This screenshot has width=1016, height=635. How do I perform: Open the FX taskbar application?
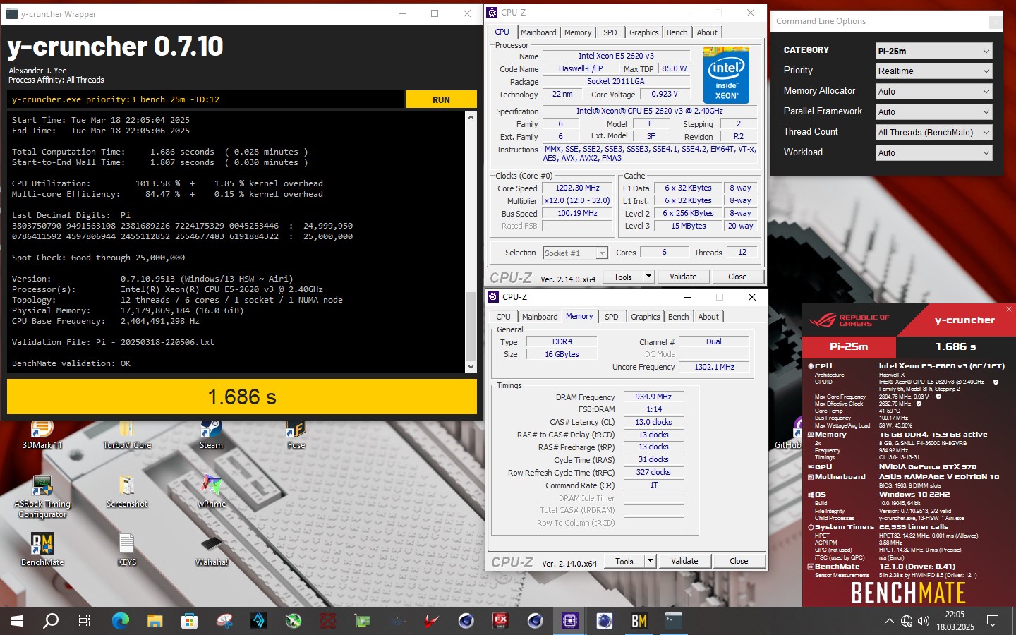pos(501,621)
